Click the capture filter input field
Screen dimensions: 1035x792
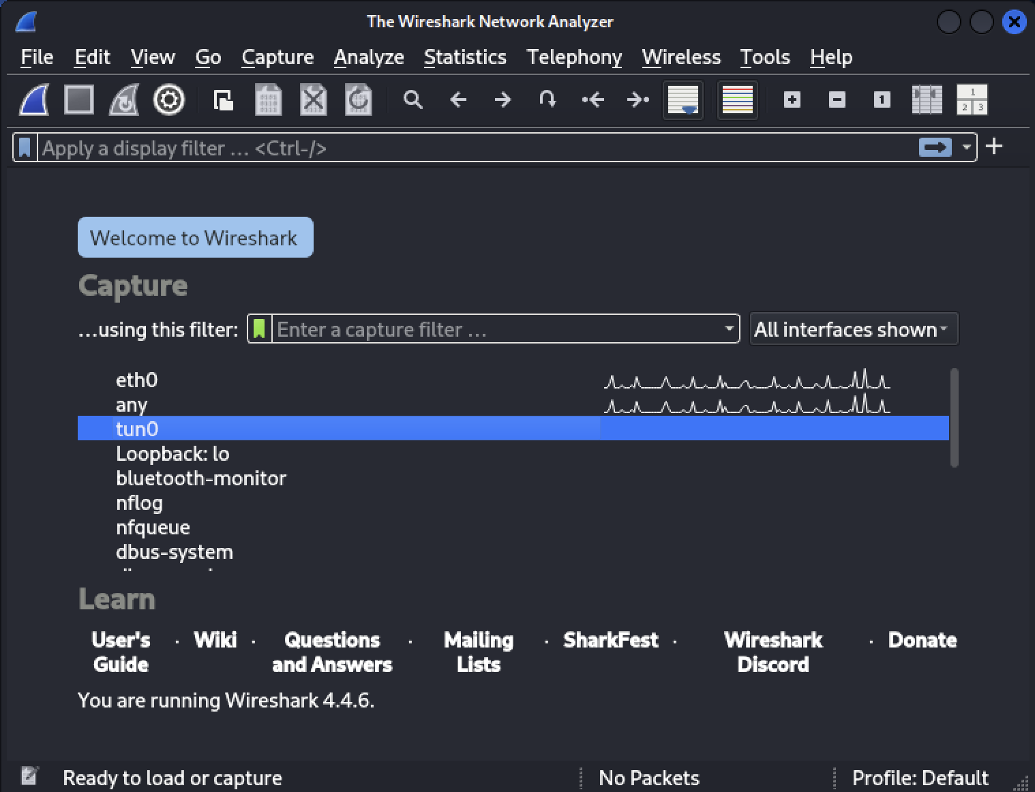(498, 329)
